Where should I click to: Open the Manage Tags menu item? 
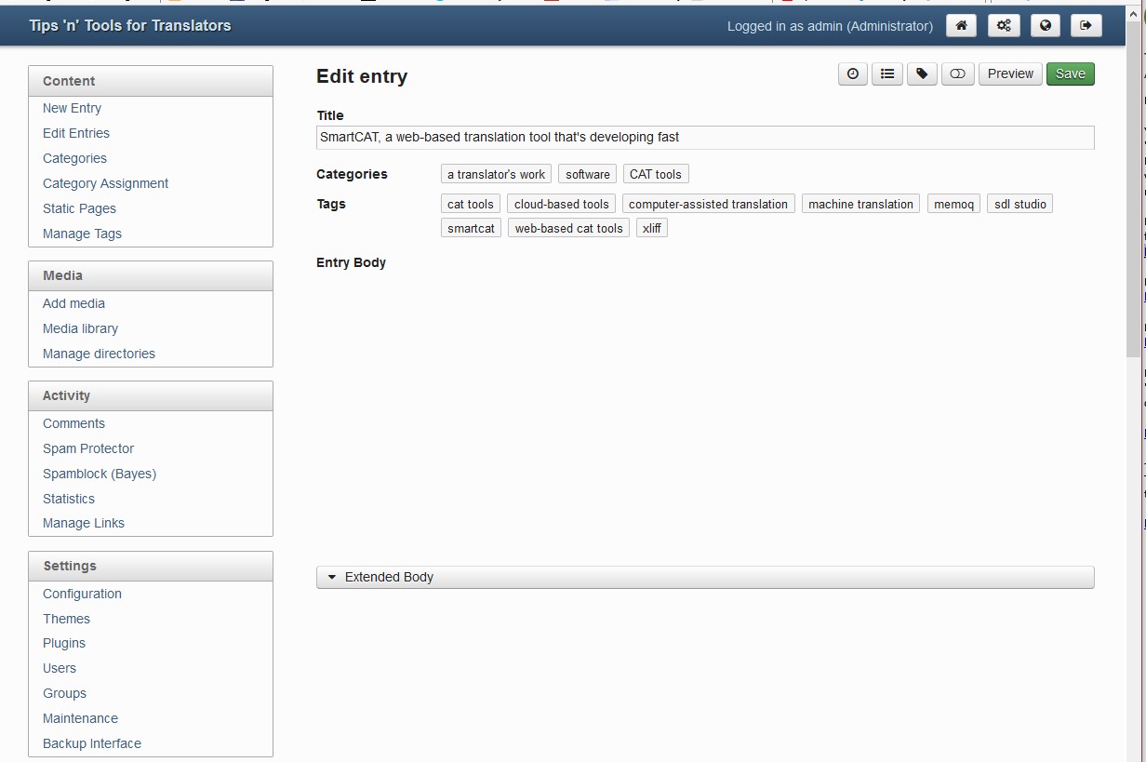(82, 234)
